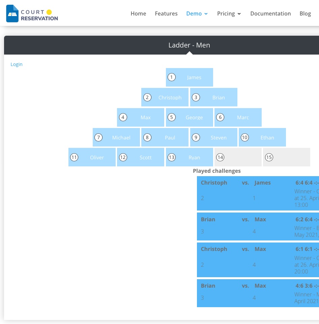Click rank 10 circle beside Ethan
The image size is (319, 324).
245,137
